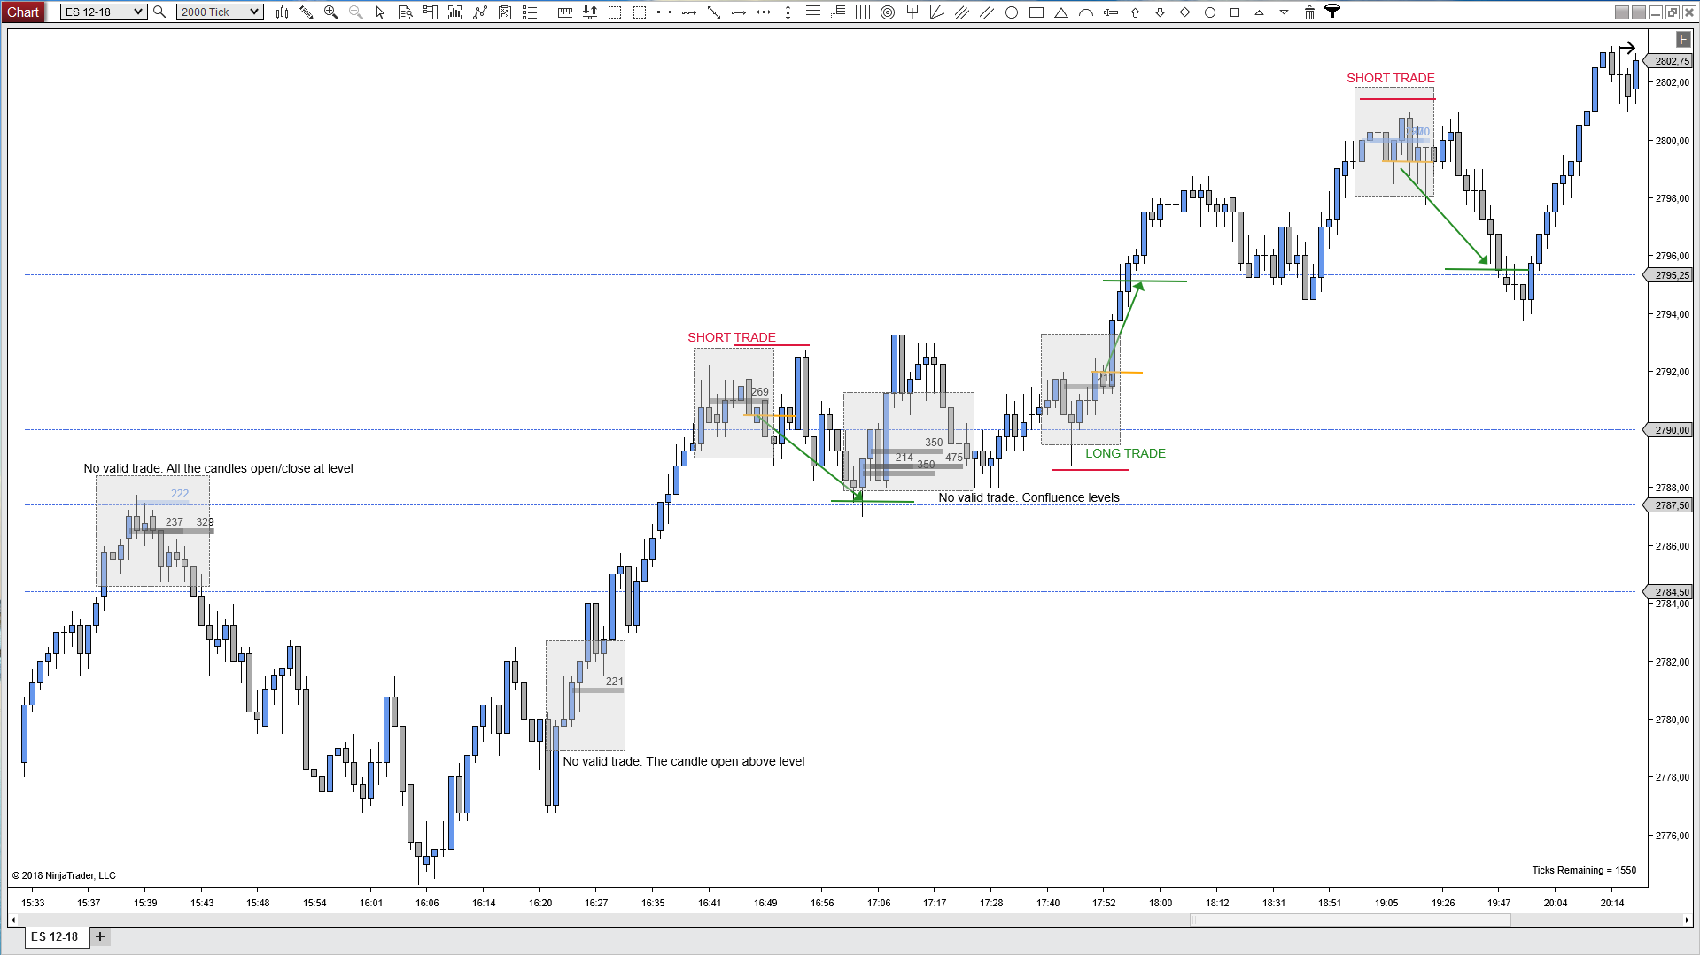Open the indicators bar-chart icon
Screen dimensions: 1700x955
[454, 12]
